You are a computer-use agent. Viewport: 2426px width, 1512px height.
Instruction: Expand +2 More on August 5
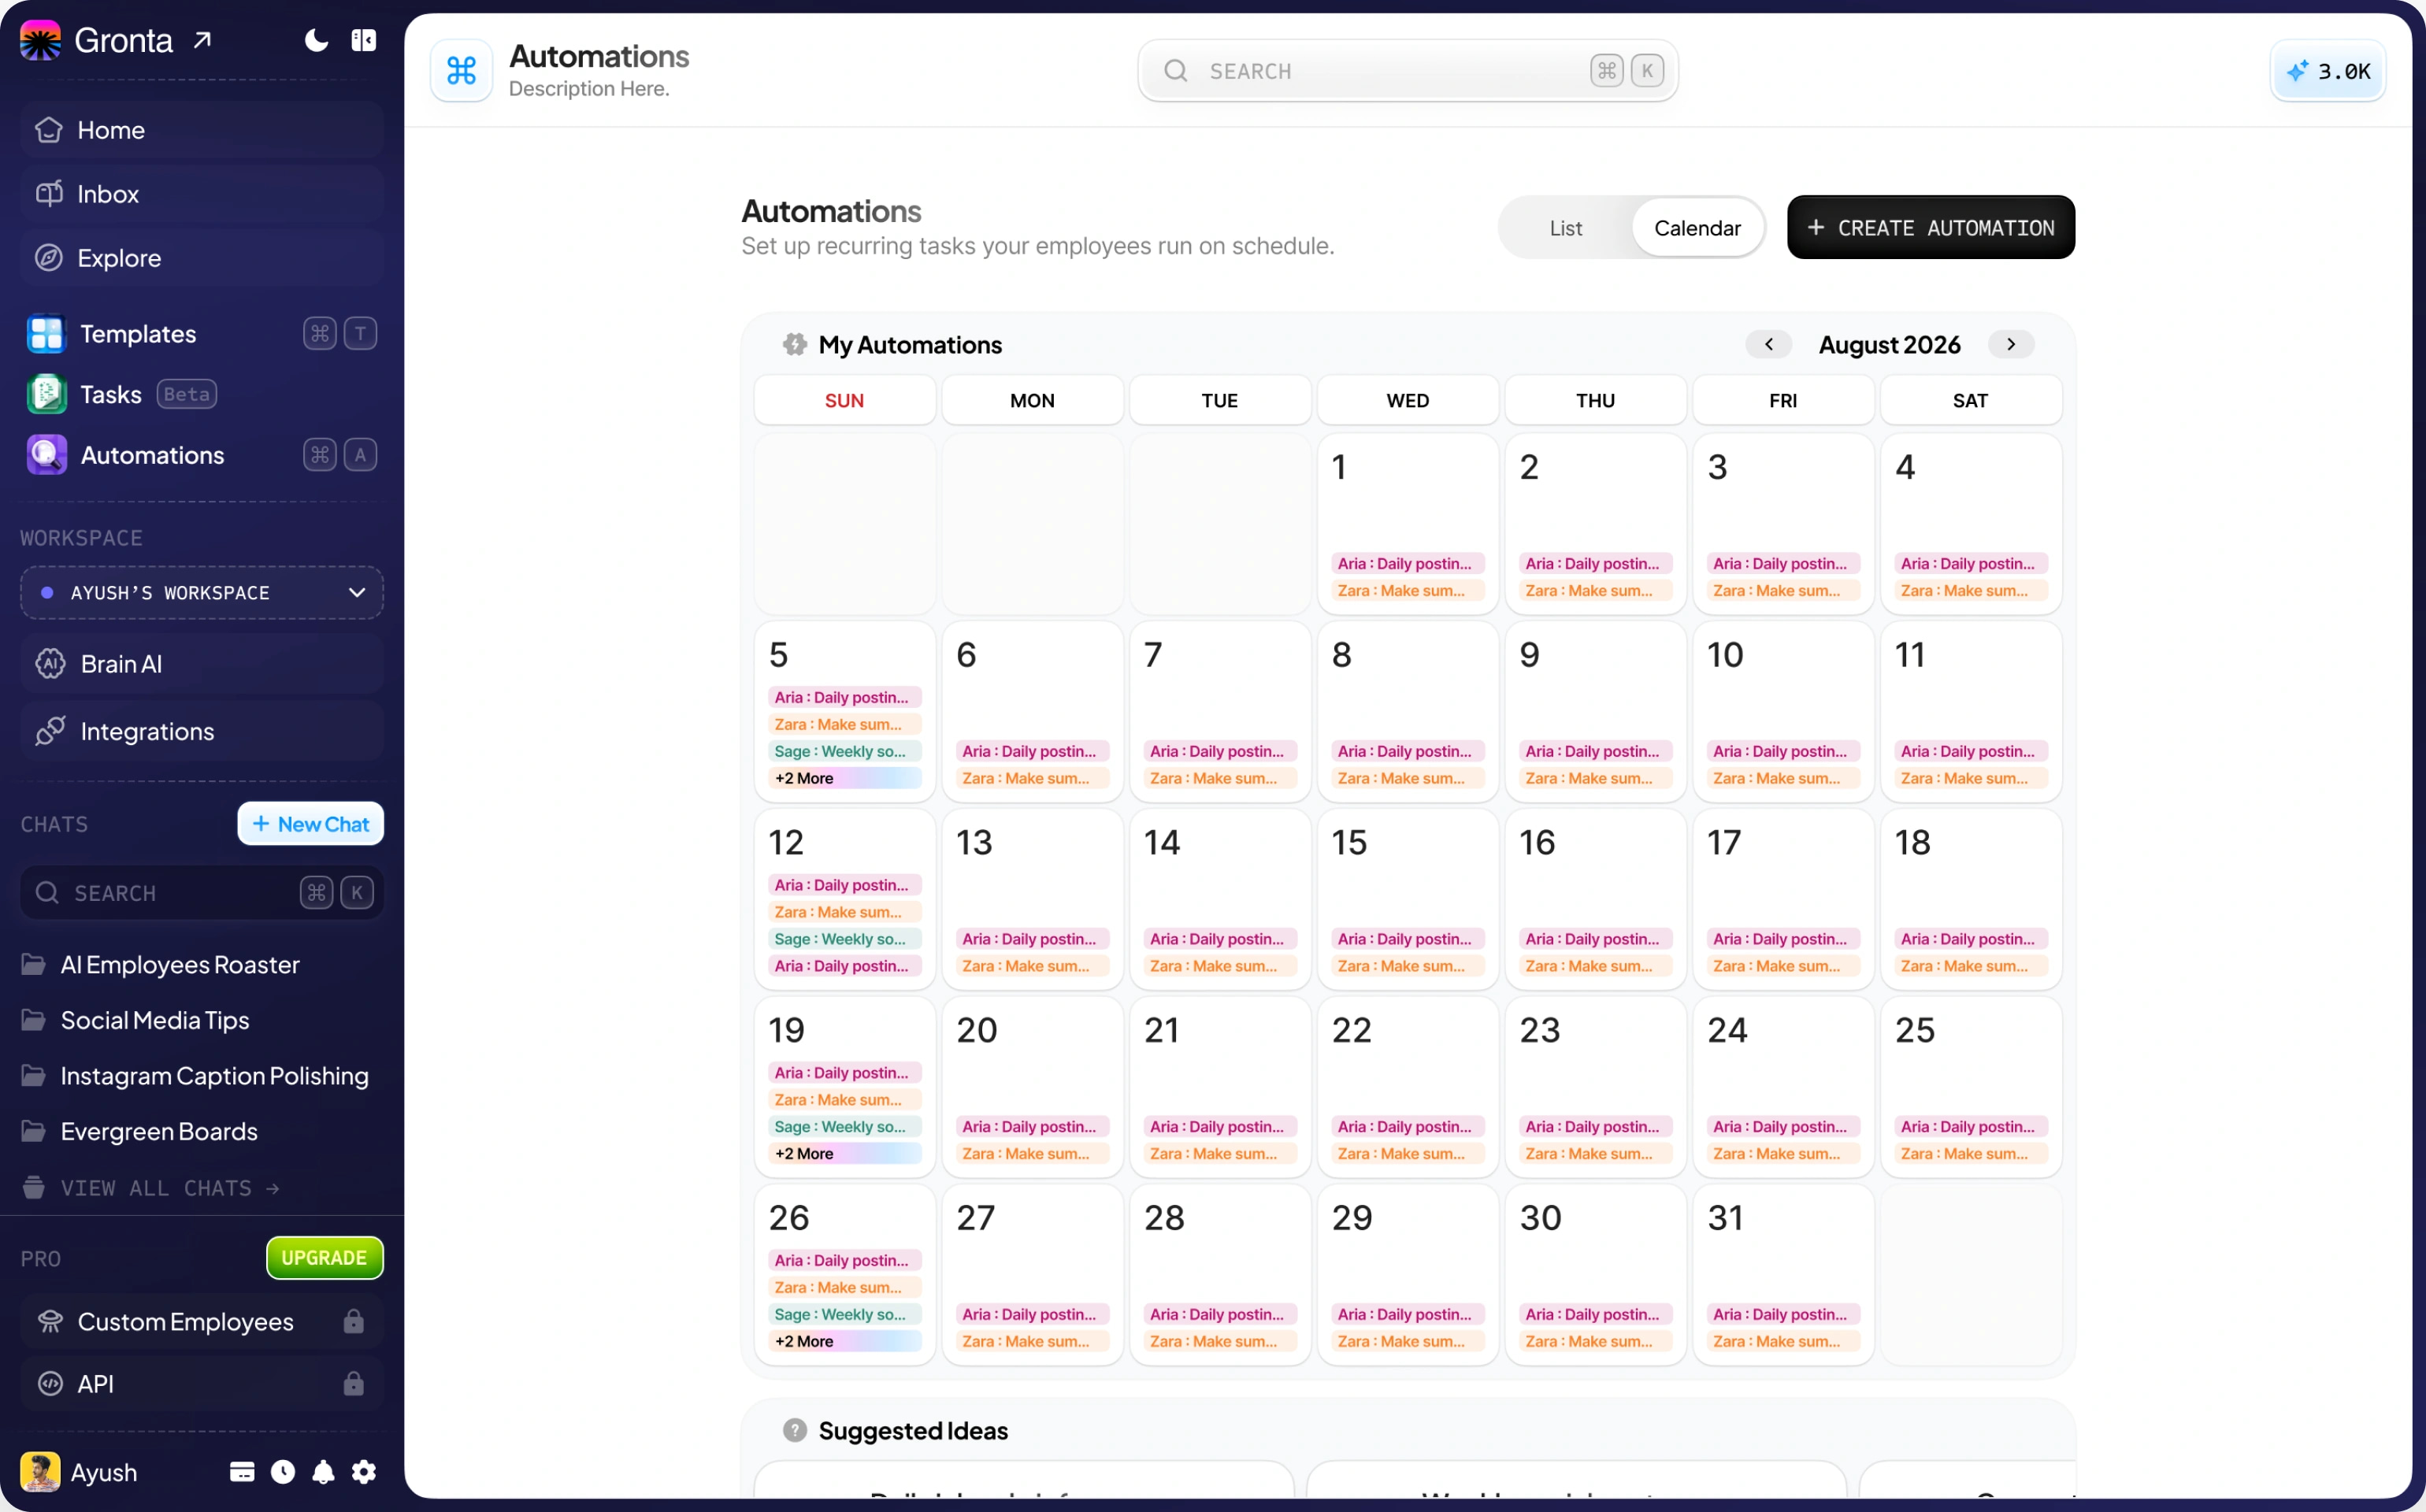[x=845, y=779]
